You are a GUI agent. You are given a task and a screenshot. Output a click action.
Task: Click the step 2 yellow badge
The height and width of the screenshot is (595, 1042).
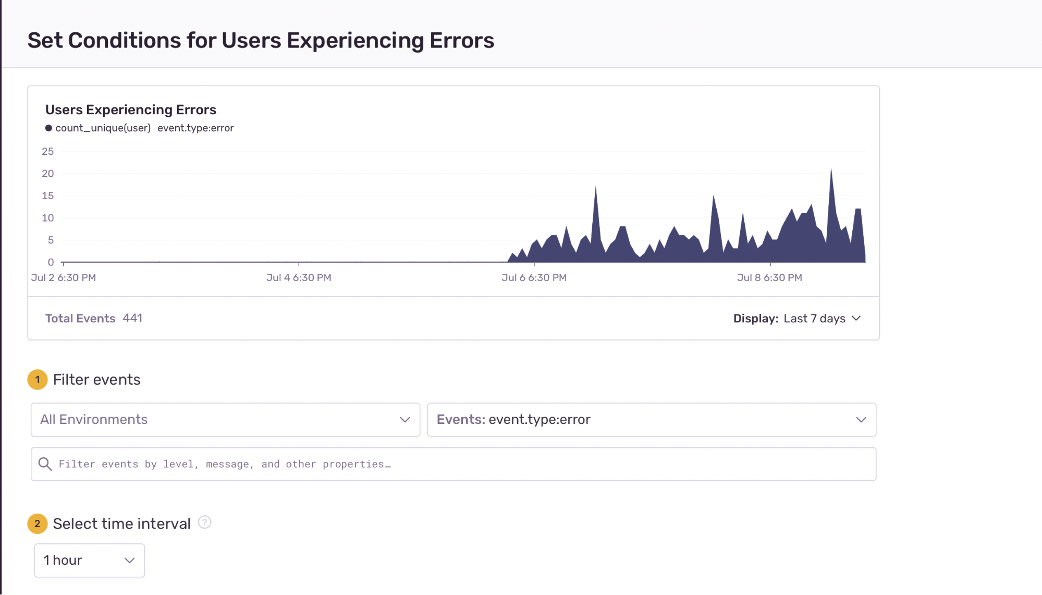(38, 524)
